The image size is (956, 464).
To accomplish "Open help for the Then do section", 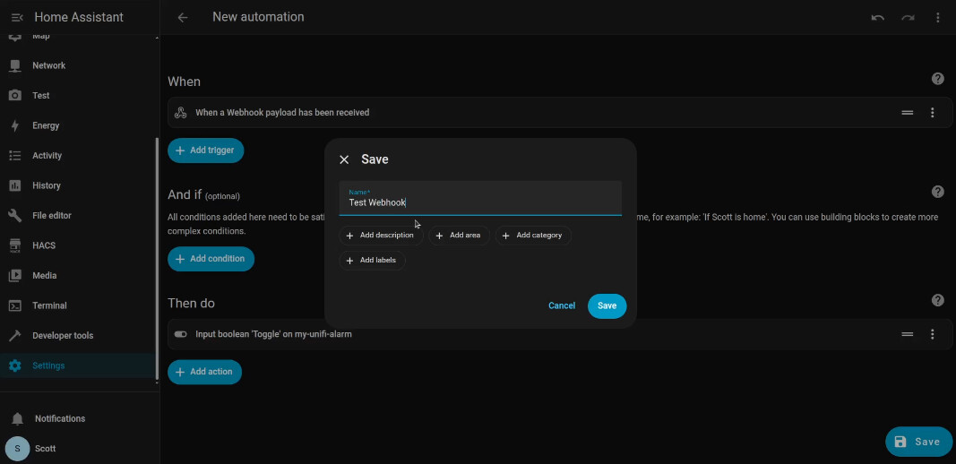I will pos(937,300).
